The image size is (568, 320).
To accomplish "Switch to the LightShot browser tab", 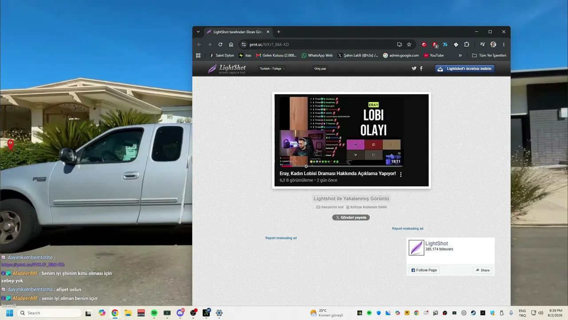I will tap(238, 32).
